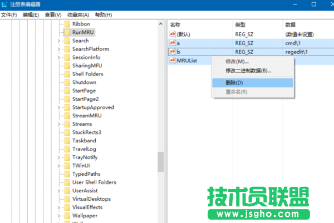Select the StartupApproved key
Viewport: 334px width, 223px height.
click(x=93, y=107)
